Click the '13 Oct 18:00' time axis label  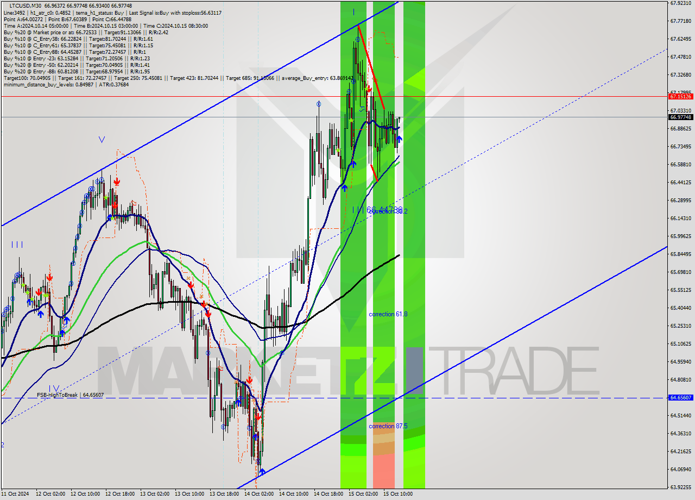[x=224, y=494]
